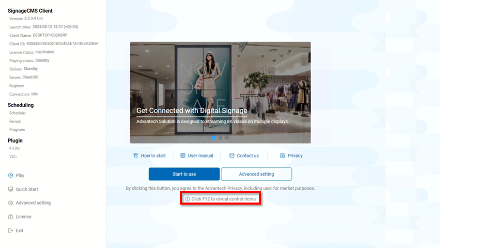Follow the Contact us link text

[248, 156]
